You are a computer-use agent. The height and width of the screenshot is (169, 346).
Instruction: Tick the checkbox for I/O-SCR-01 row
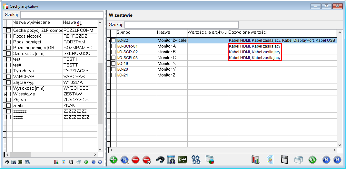114,46
